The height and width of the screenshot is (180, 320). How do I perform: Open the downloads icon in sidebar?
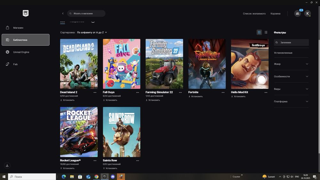coord(7,165)
